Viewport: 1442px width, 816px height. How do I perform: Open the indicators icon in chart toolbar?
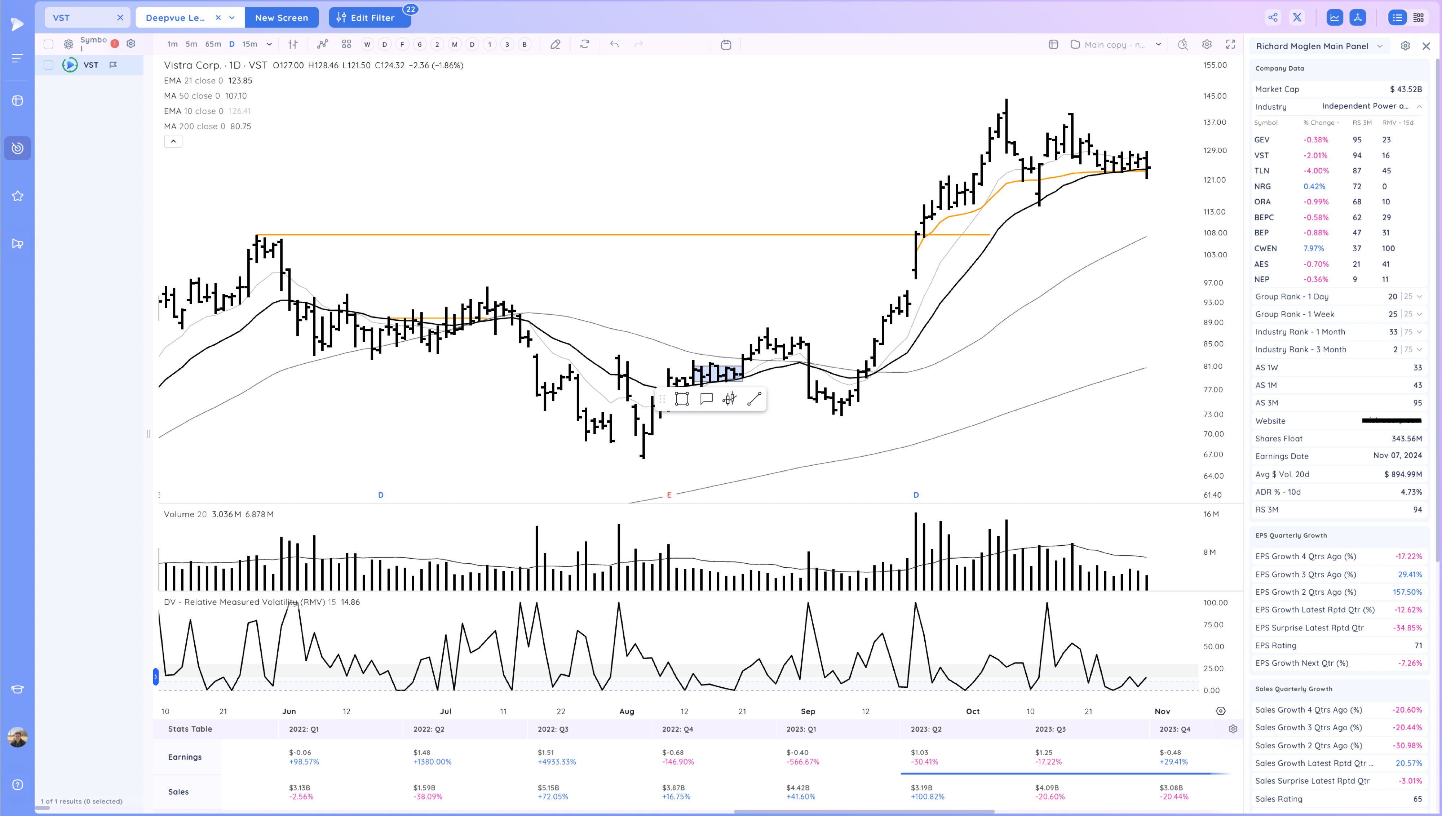pos(322,44)
